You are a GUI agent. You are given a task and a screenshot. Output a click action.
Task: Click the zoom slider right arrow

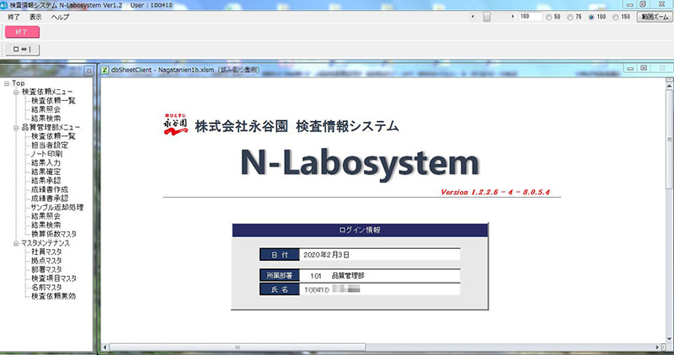pos(512,16)
